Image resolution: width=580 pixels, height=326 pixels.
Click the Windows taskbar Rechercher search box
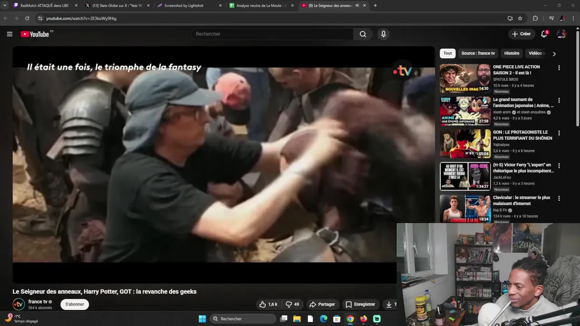243,319
